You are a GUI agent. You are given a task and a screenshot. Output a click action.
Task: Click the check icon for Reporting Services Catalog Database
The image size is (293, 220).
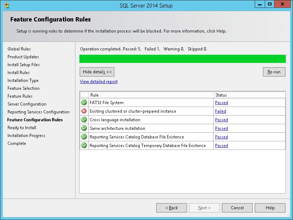coord(84,137)
